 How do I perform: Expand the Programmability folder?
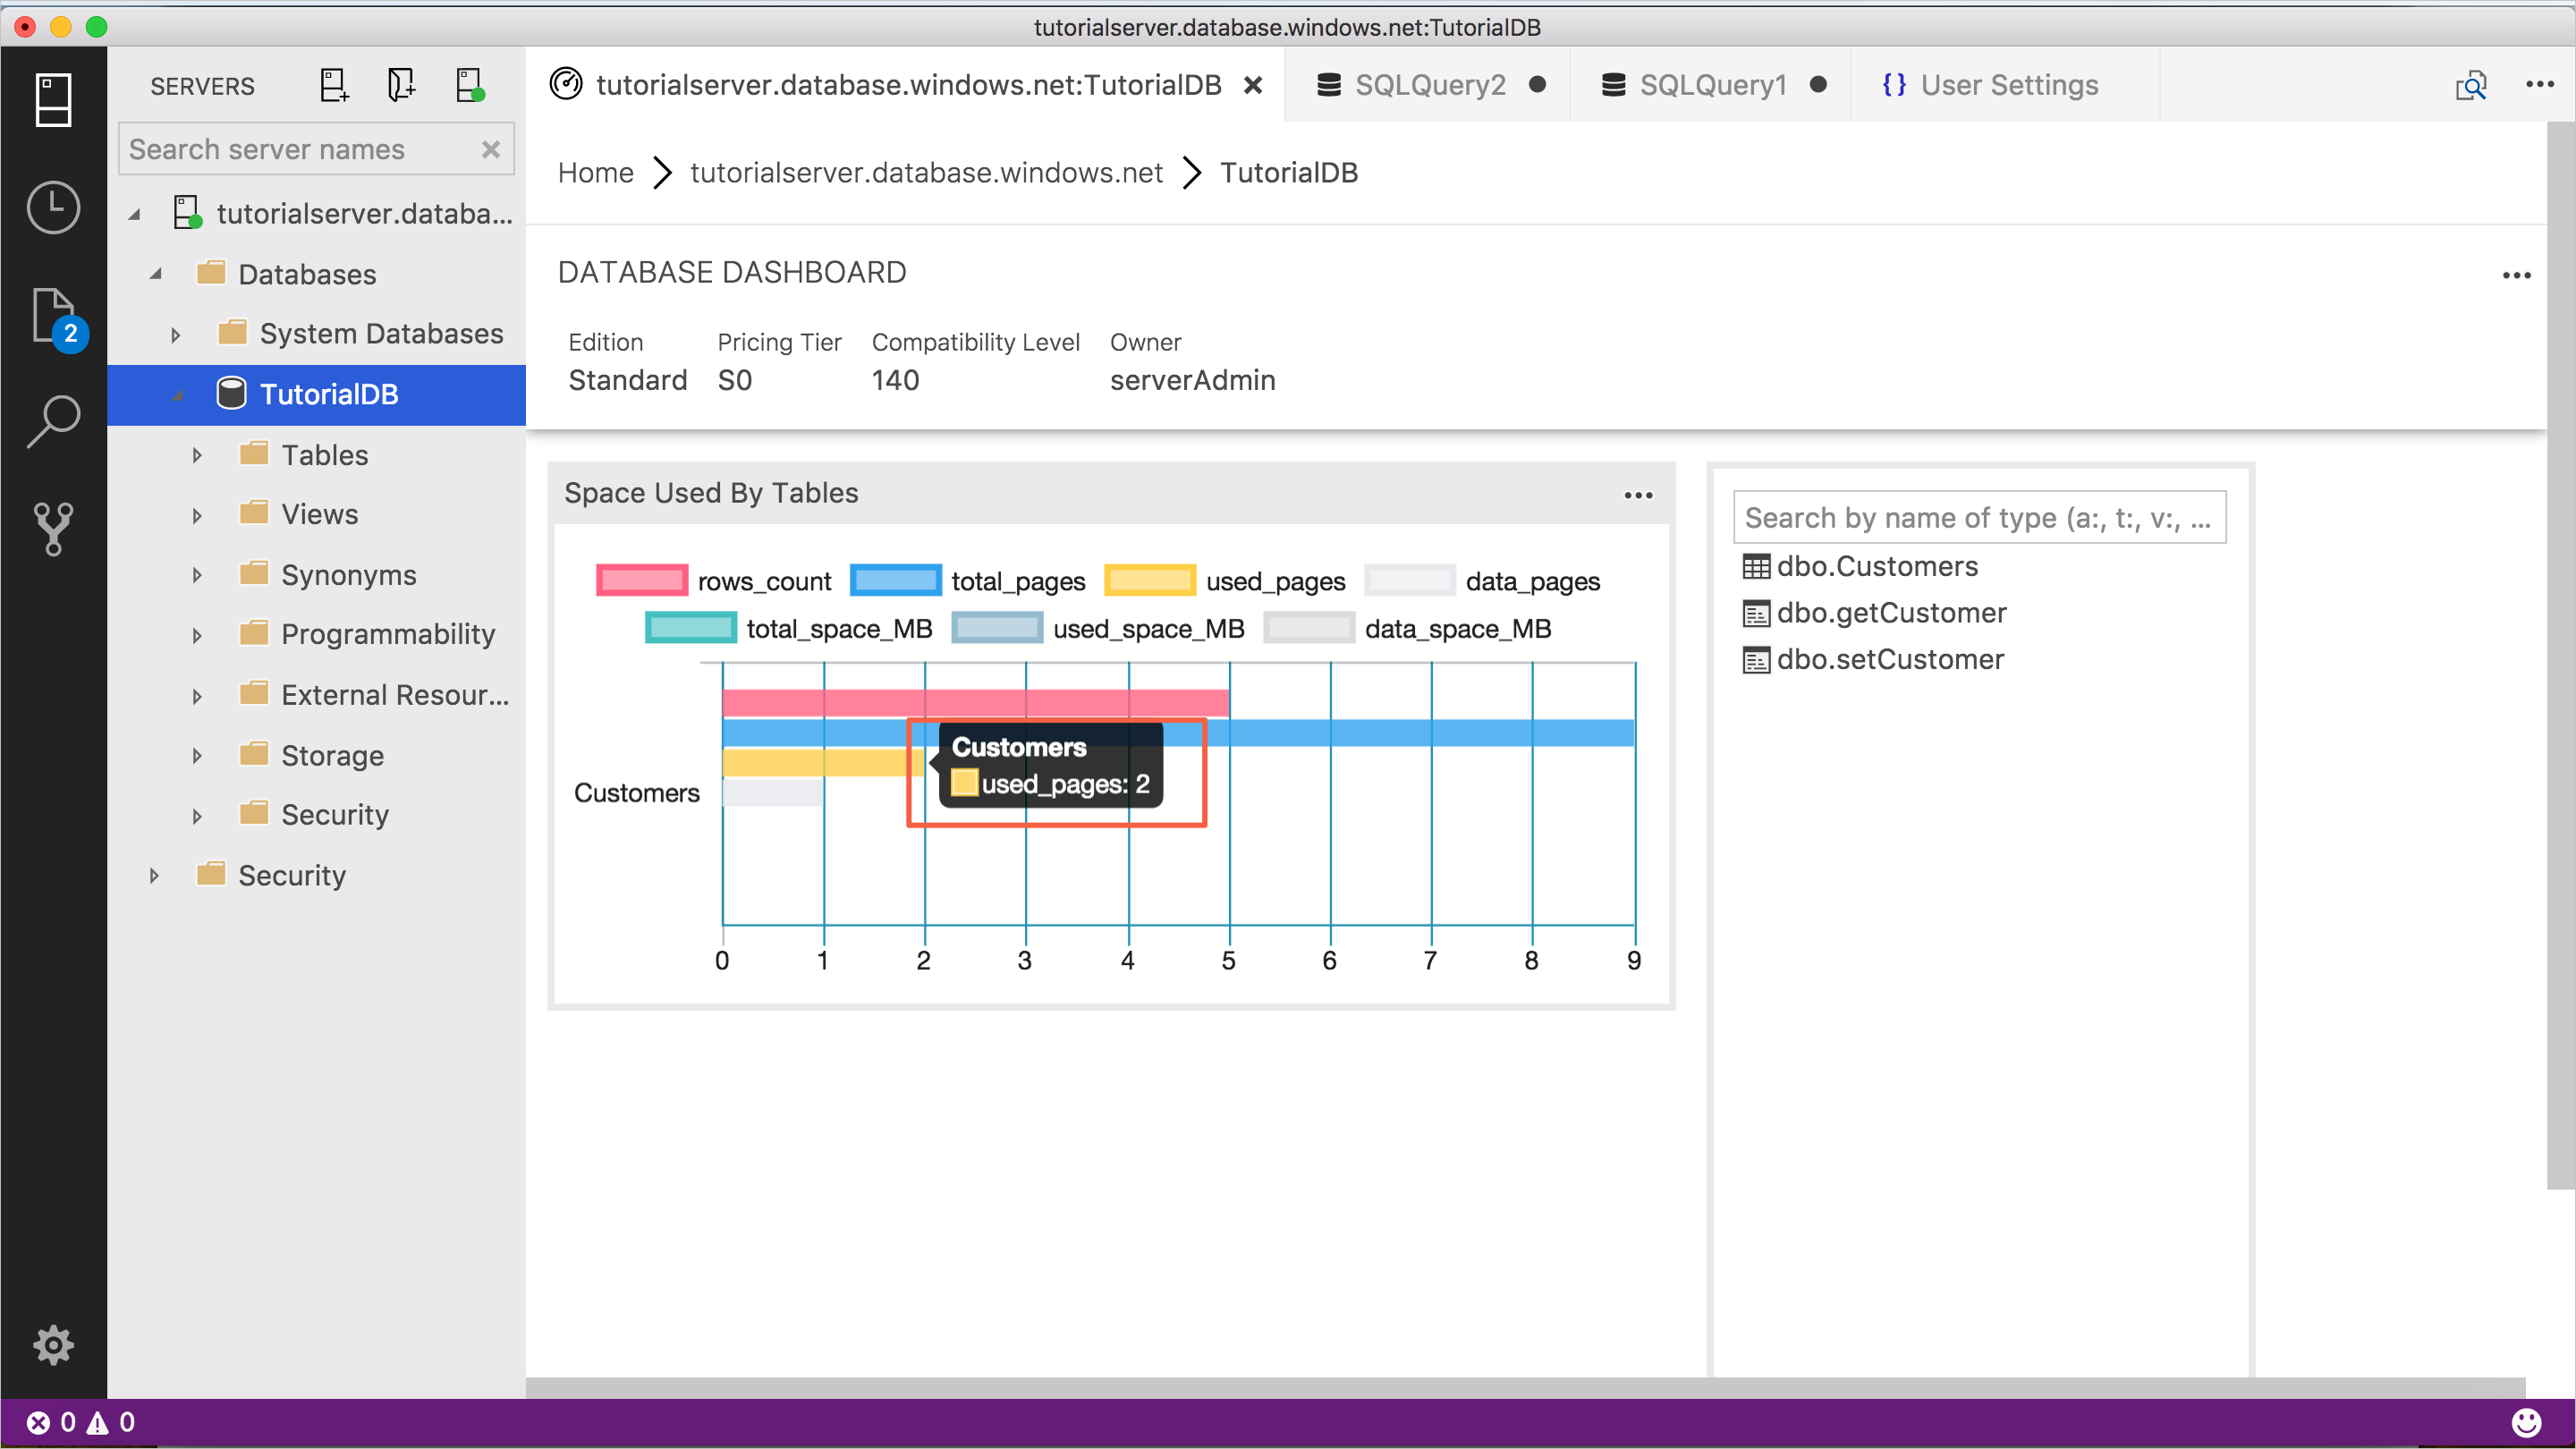point(197,636)
